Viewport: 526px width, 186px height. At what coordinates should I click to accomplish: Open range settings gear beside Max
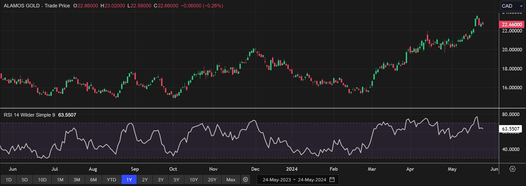click(x=246, y=179)
